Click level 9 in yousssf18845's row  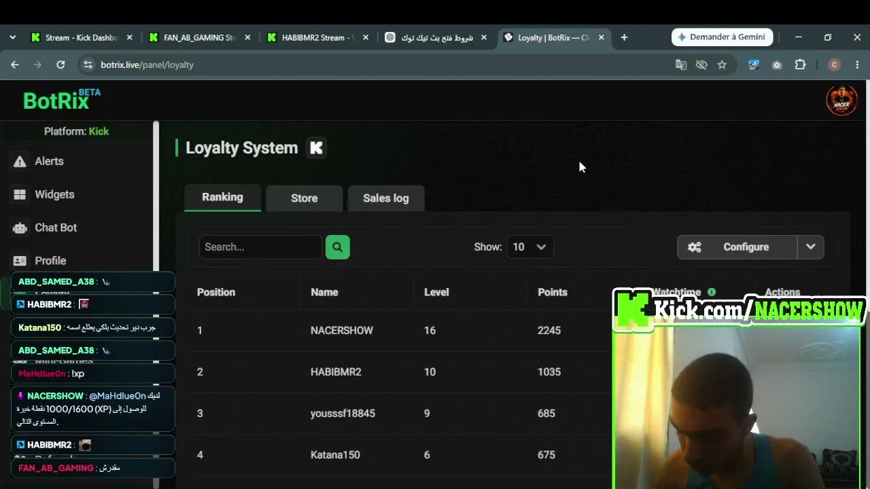[x=427, y=414]
